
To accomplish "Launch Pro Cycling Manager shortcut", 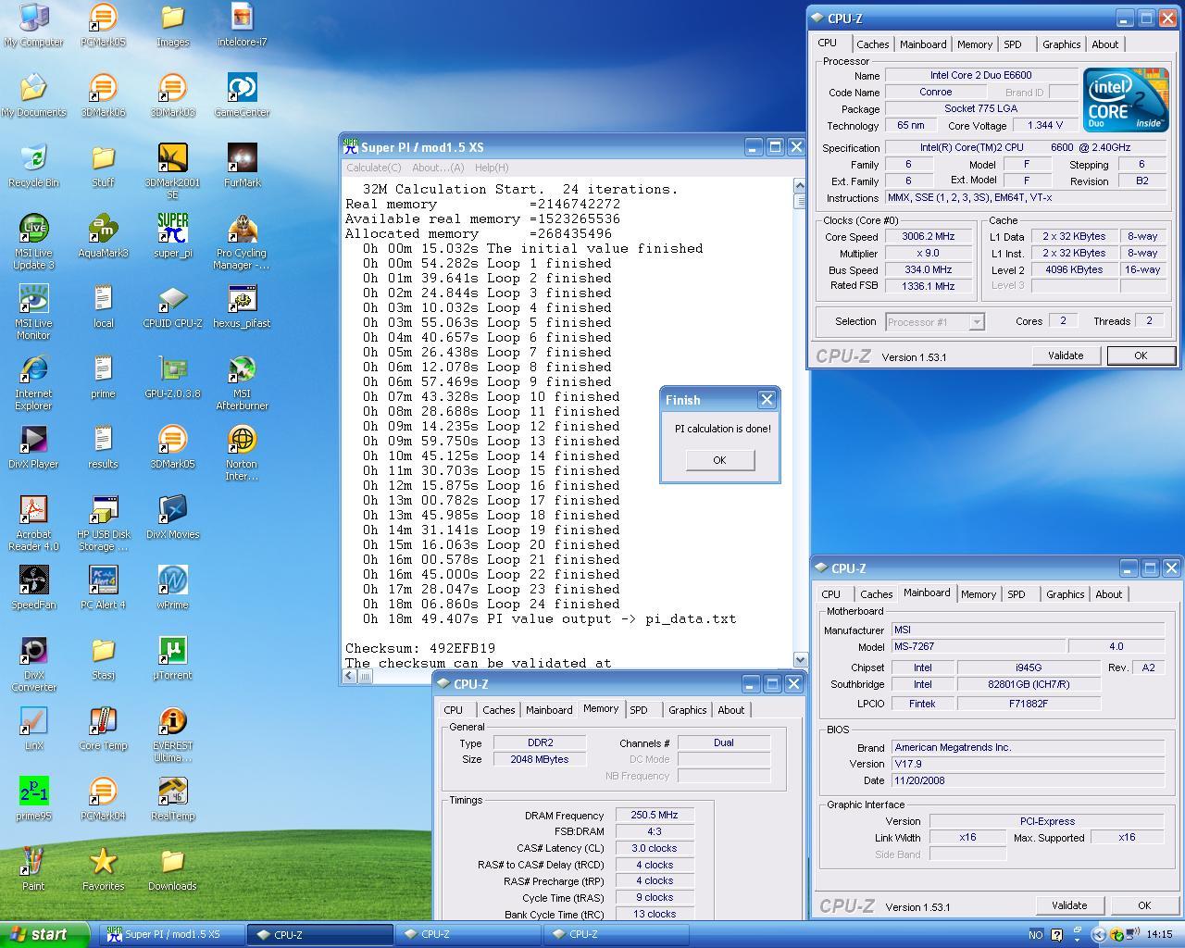I will [x=242, y=242].
